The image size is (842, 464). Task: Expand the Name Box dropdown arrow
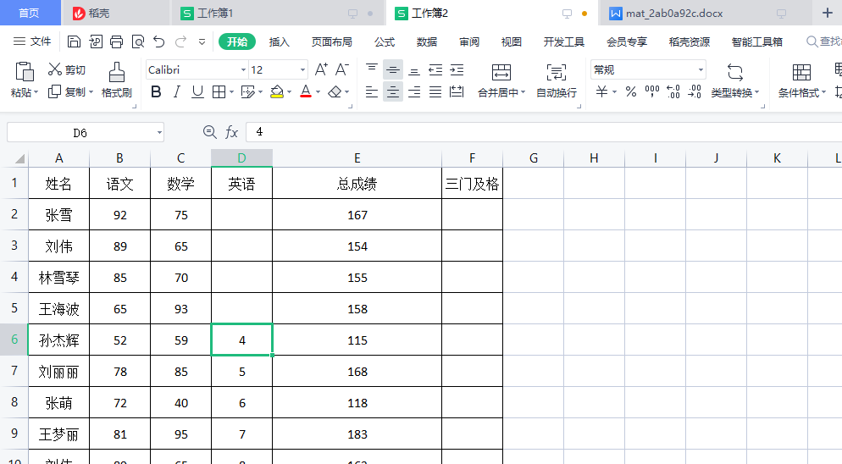159,132
